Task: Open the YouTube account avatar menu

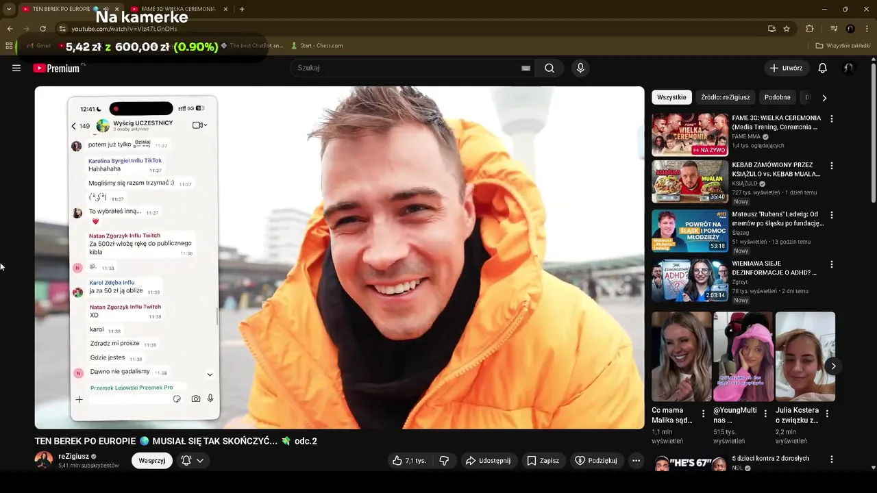Action: (x=849, y=68)
